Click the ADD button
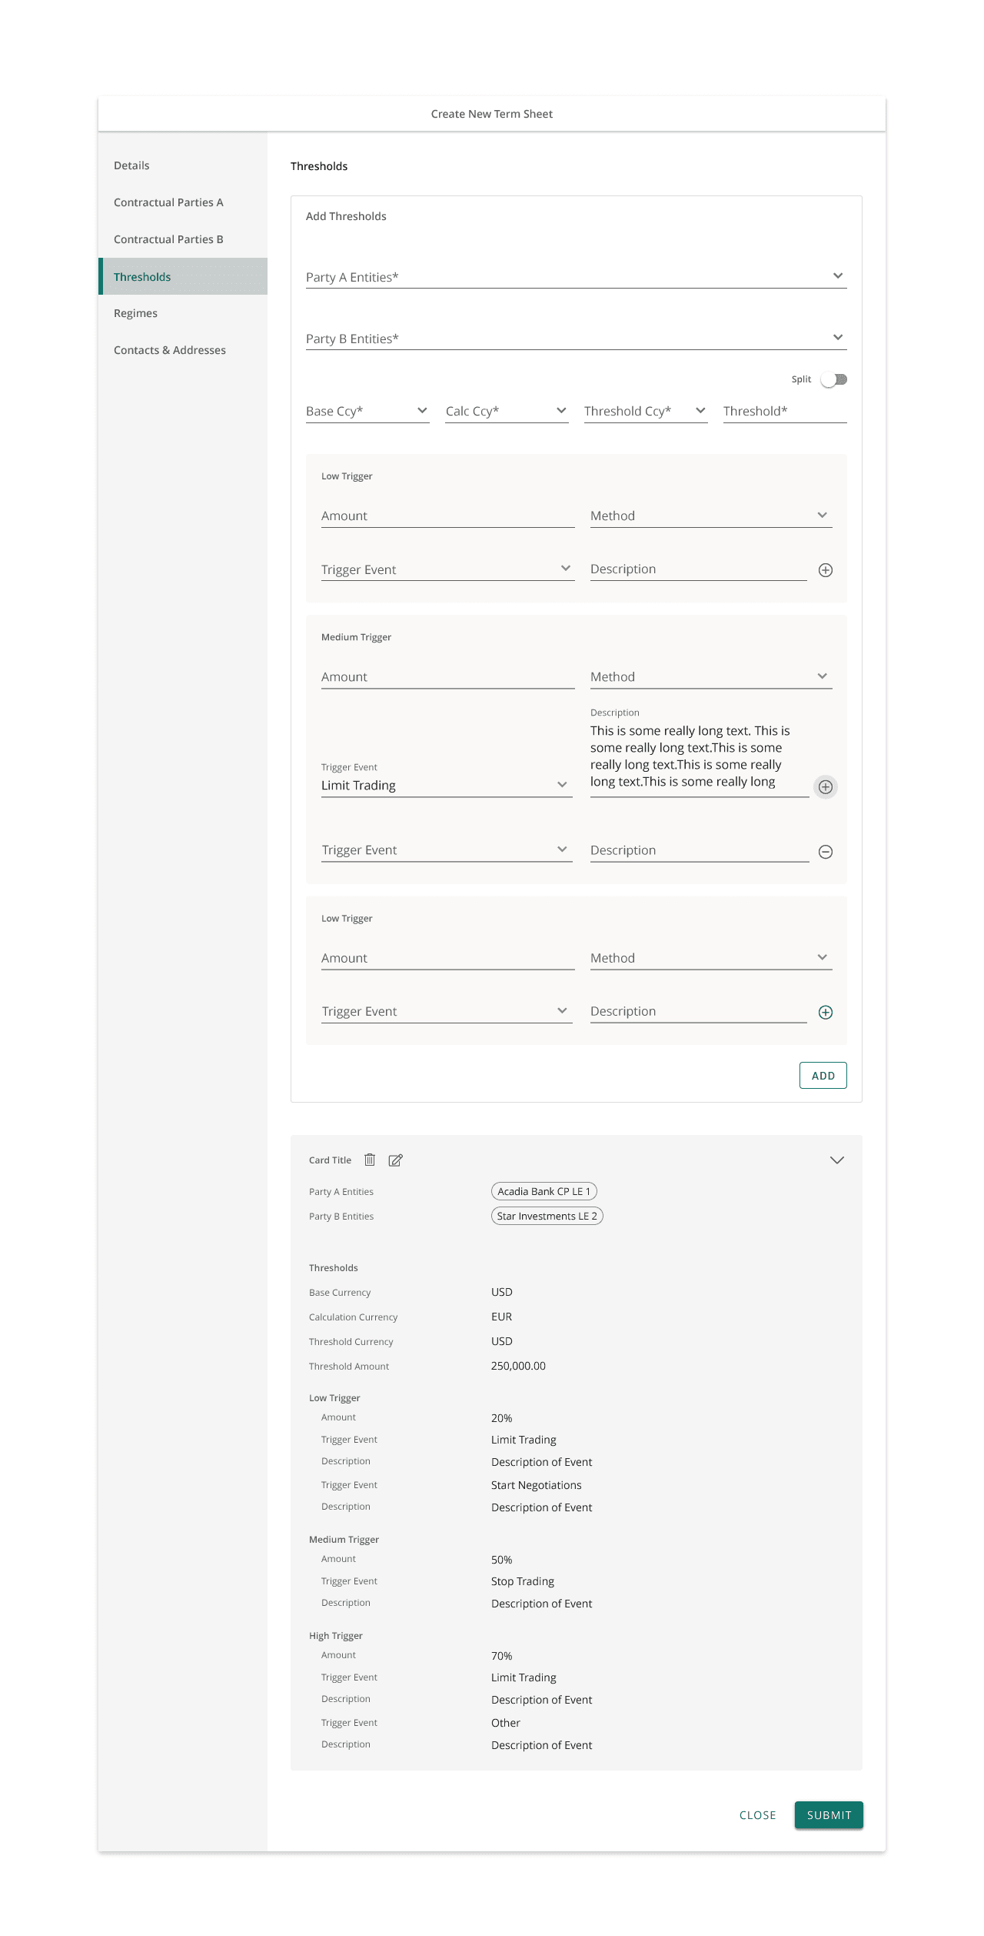This screenshot has width=984, height=1936. pyautogui.click(x=823, y=1076)
